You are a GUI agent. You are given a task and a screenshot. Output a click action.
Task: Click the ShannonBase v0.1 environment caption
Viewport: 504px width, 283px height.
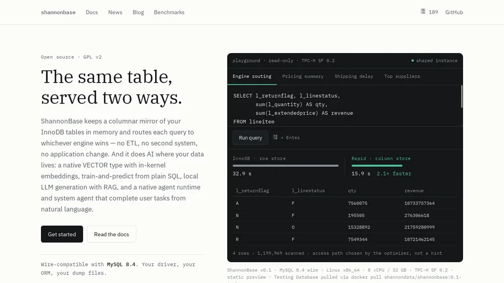[344, 275]
